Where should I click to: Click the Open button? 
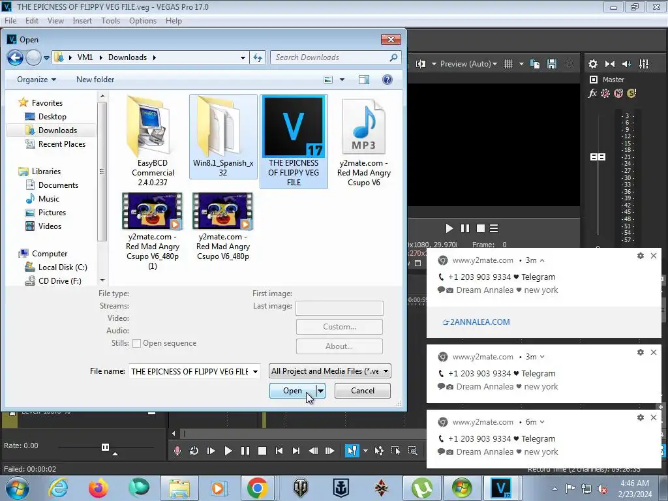pyautogui.click(x=292, y=391)
